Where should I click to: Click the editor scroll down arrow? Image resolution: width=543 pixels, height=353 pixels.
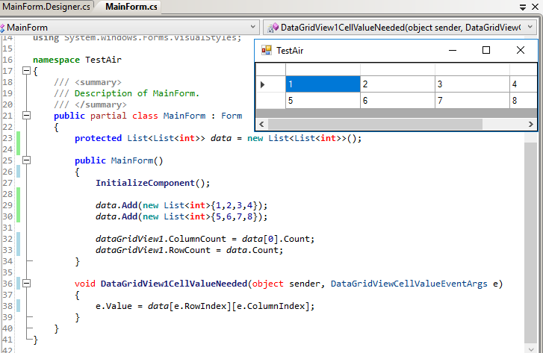pos(530,349)
